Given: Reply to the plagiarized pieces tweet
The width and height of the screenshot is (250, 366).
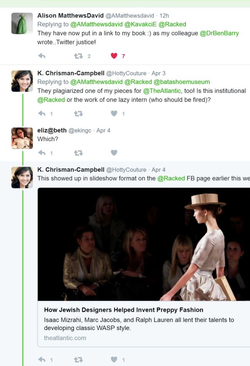Looking at the screenshot, I should click(42, 114).
